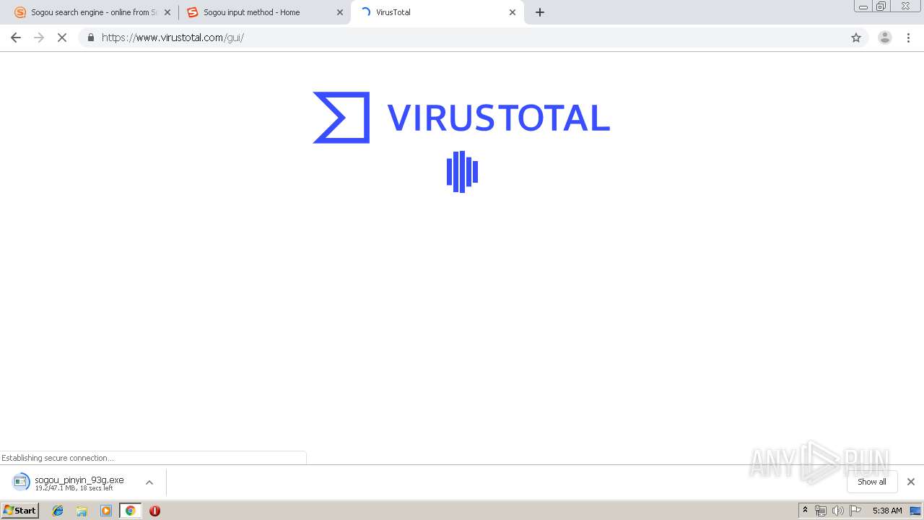This screenshot has width=924, height=520.
Task: Close the VirusTotal tab
Action: [x=513, y=12]
